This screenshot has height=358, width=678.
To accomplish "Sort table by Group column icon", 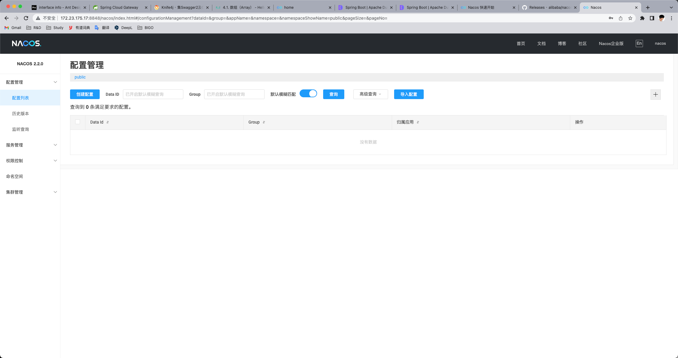I will 264,122.
